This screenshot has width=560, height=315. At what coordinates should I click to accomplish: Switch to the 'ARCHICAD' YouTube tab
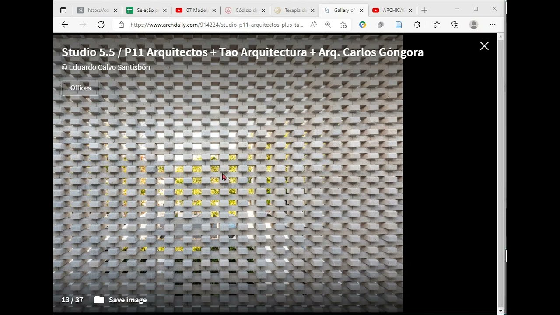coord(392,10)
